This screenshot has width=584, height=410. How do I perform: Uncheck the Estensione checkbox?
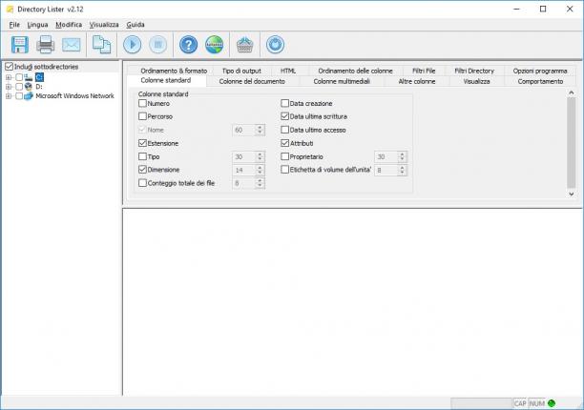pyautogui.click(x=142, y=143)
